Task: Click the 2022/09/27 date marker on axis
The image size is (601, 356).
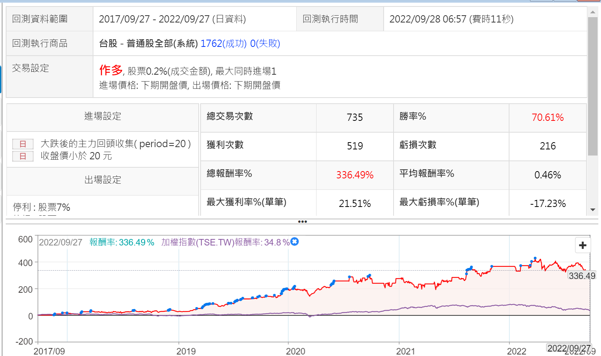Action: 569,348
